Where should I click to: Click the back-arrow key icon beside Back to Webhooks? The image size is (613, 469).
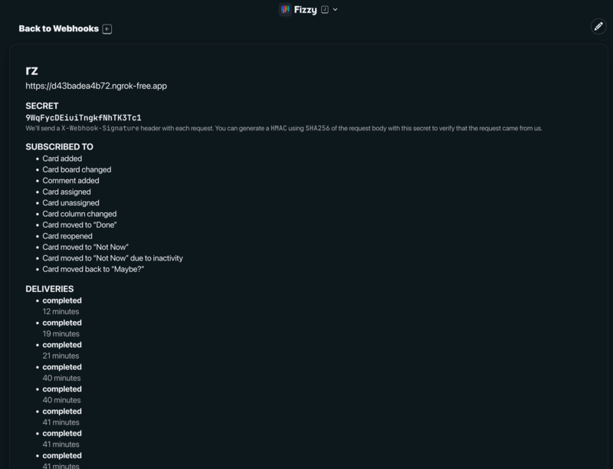coord(107,28)
